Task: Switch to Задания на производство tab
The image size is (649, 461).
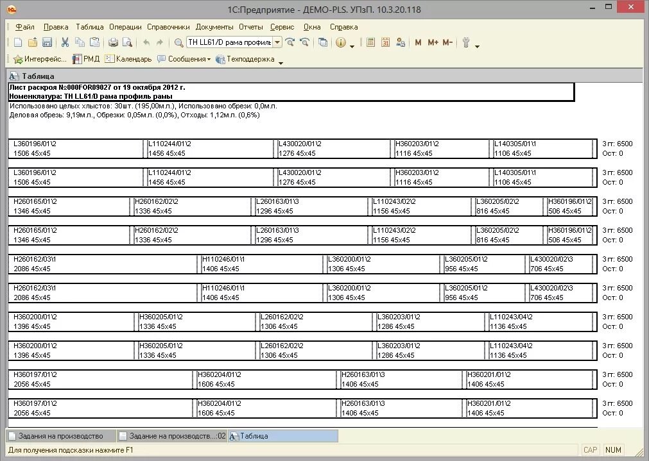Action: point(61,436)
